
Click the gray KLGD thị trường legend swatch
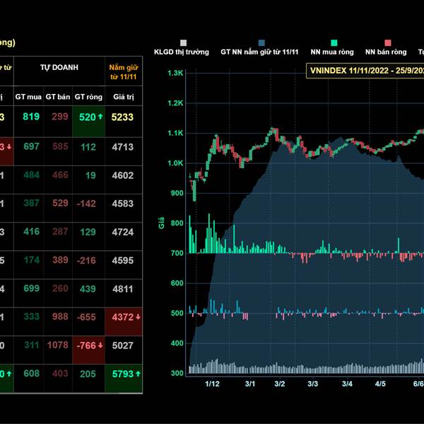pos(183,42)
